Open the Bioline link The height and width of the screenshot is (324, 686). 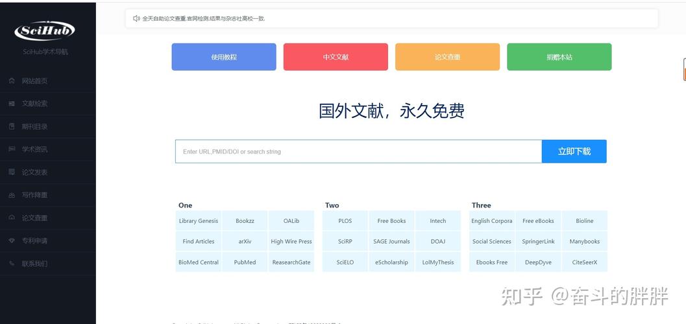click(585, 221)
